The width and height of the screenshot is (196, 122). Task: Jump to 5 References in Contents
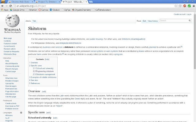pyautogui.click(x=35, y=83)
